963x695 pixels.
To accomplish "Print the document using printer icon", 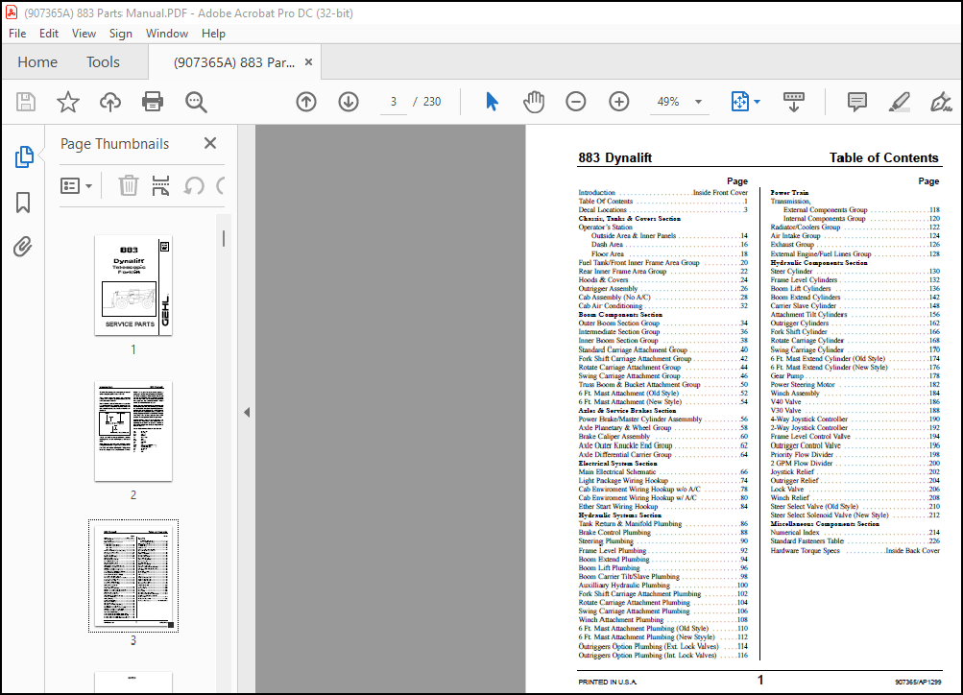I will 153,102.
